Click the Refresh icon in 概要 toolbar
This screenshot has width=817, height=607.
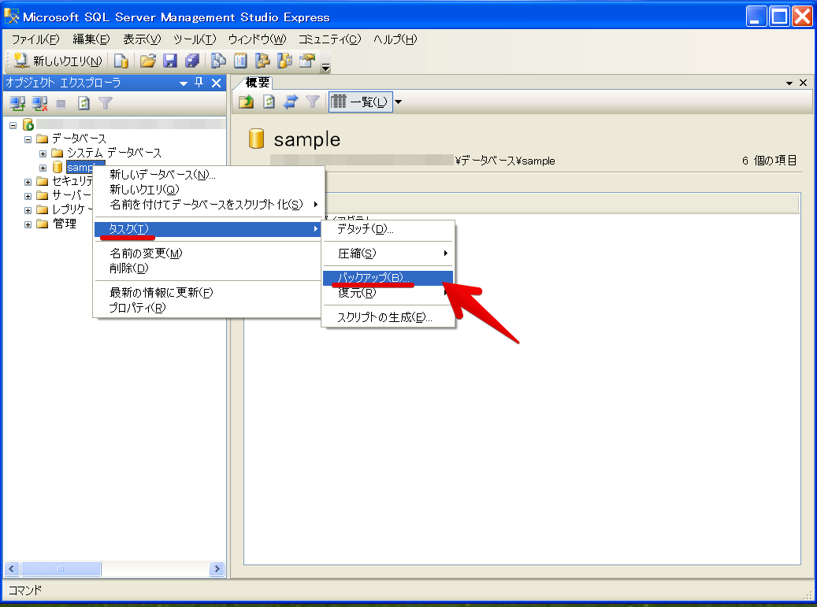[269, 102]
